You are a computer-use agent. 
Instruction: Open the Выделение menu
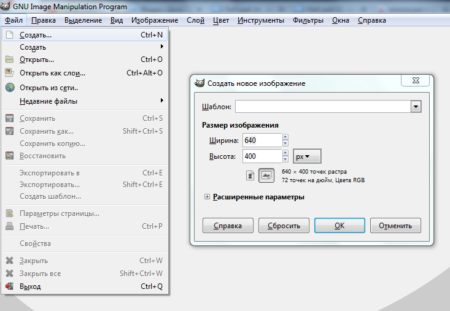click(83, 20)
